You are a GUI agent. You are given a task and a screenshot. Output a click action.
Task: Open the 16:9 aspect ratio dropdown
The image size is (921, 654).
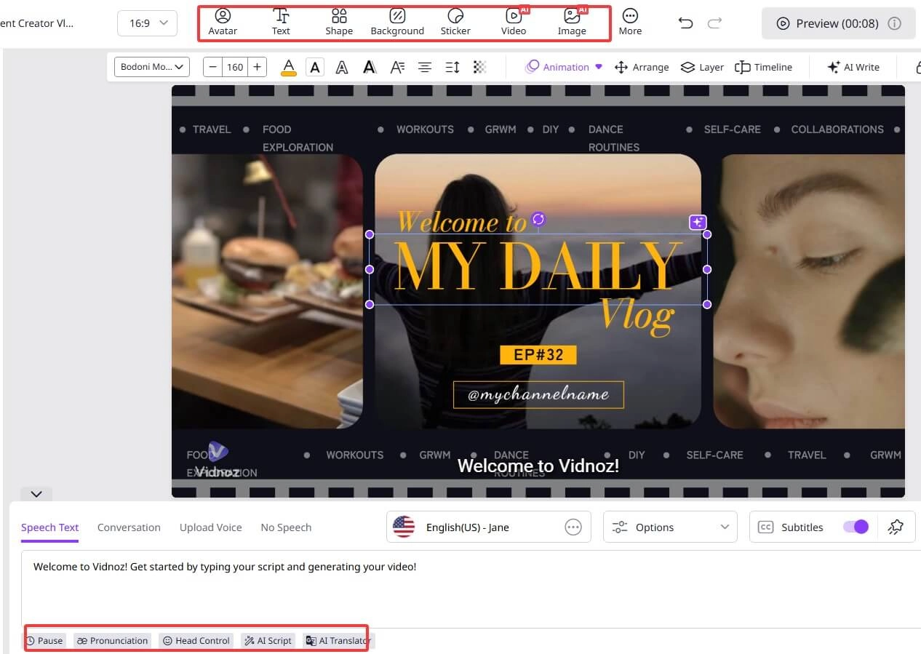point(147,23)
